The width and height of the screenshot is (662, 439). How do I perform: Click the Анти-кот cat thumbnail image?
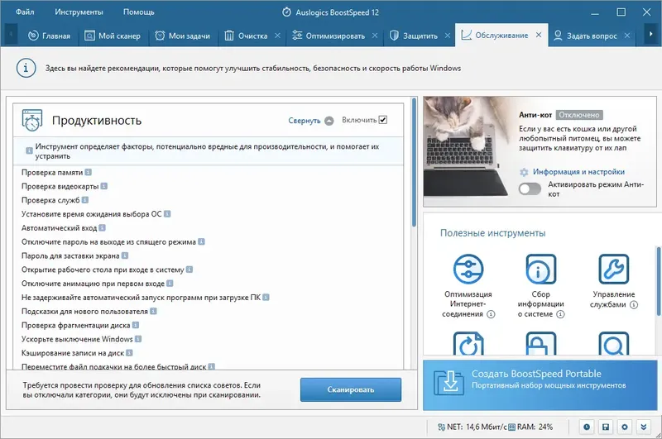467,147
